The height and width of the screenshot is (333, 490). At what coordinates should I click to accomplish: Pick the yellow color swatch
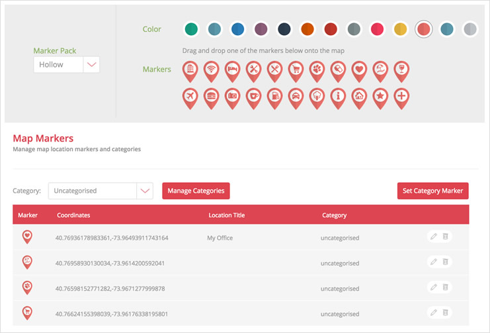(x=400, y=29)
